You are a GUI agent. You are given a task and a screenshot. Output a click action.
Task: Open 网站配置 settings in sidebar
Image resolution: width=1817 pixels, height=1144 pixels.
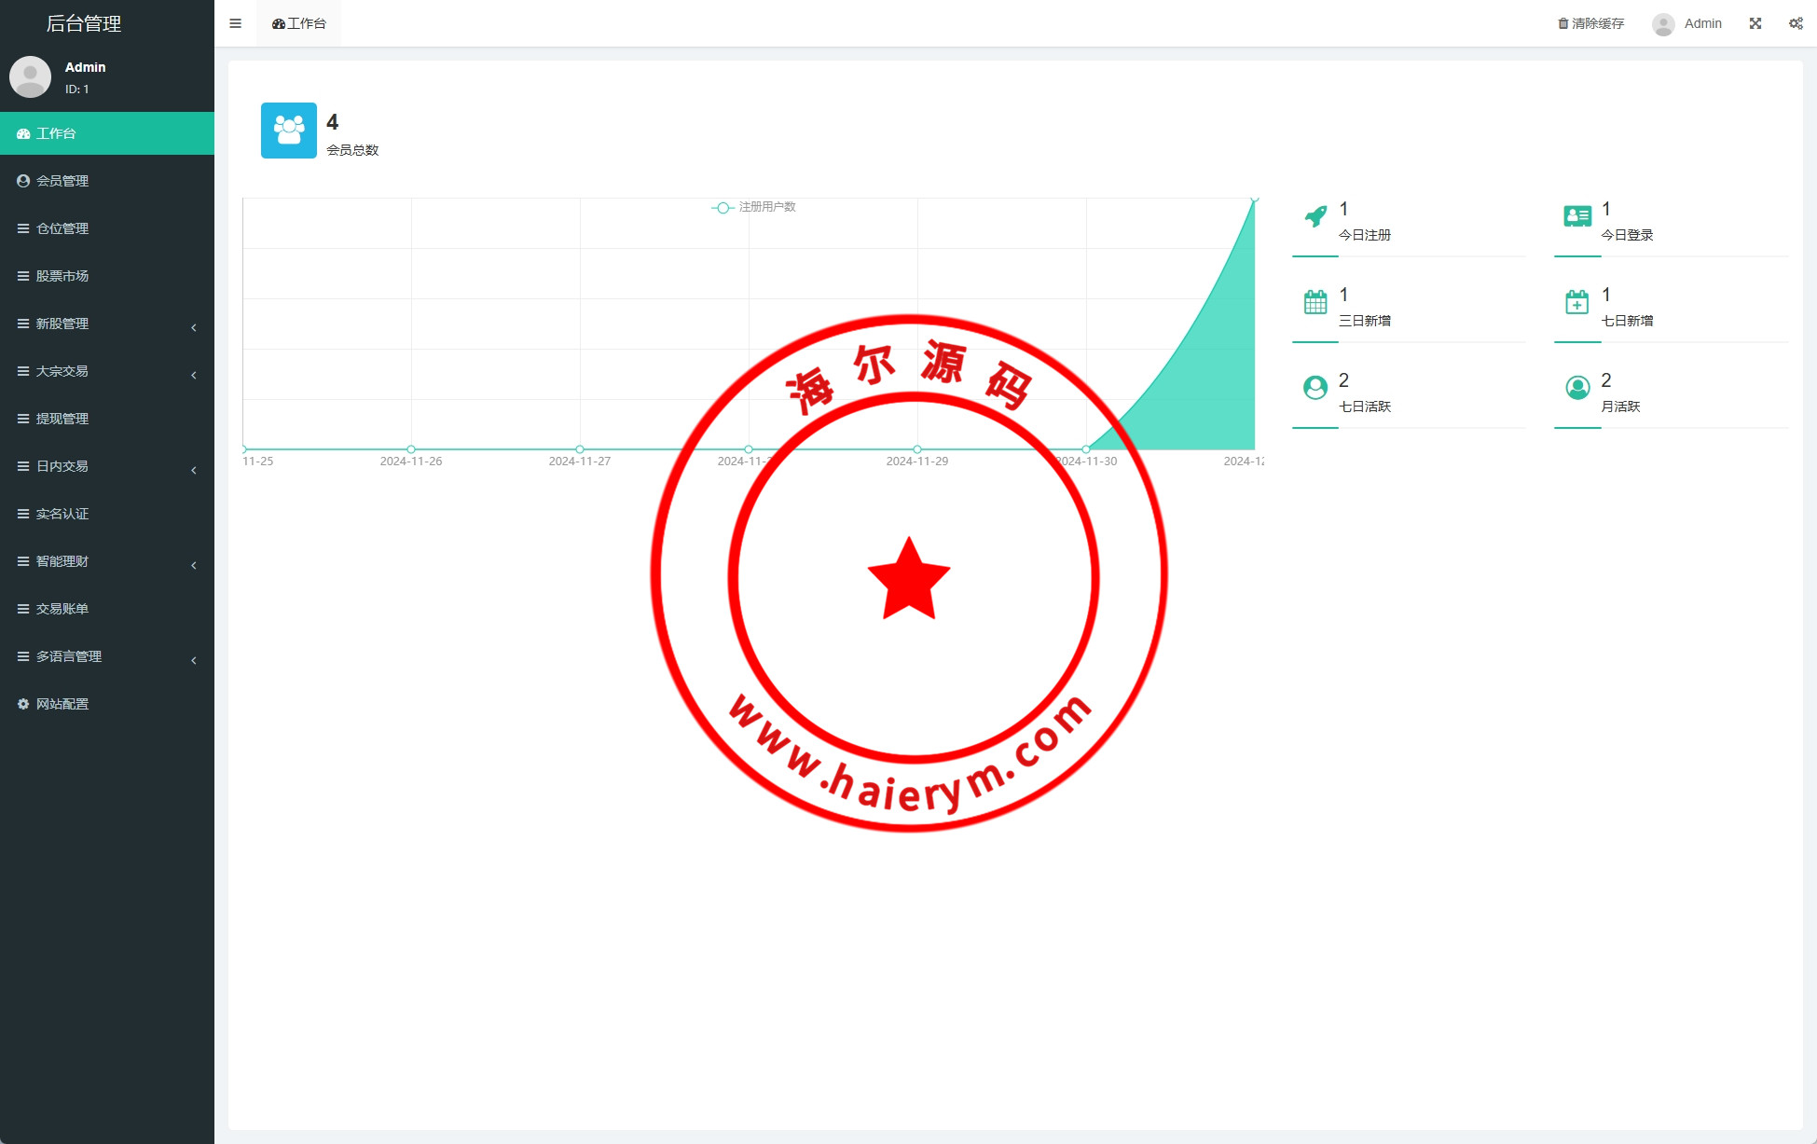point(62,704)
